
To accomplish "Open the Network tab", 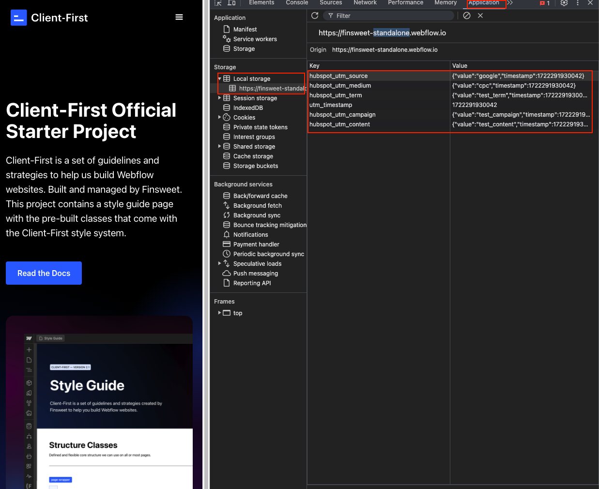I will pyautogui.click(x=365, y=3).
